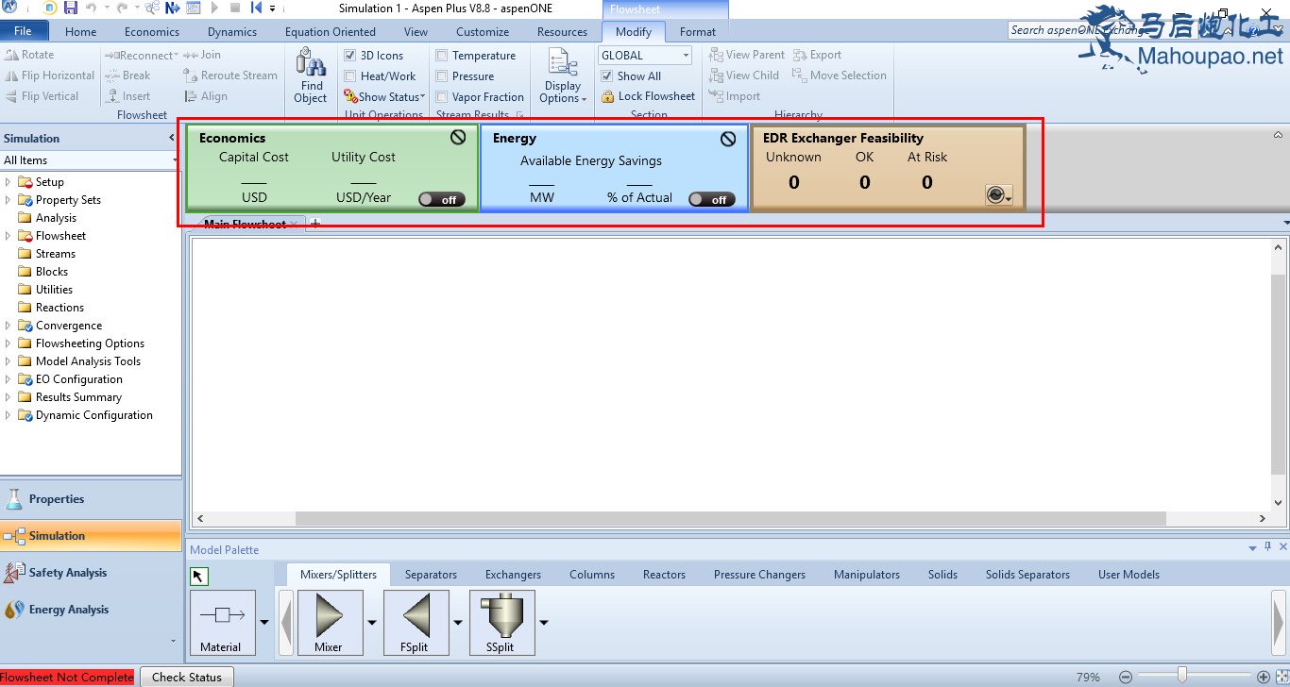
Task: Switch to the Equation Oriented ribbon tab
Action: pos(331,32)
